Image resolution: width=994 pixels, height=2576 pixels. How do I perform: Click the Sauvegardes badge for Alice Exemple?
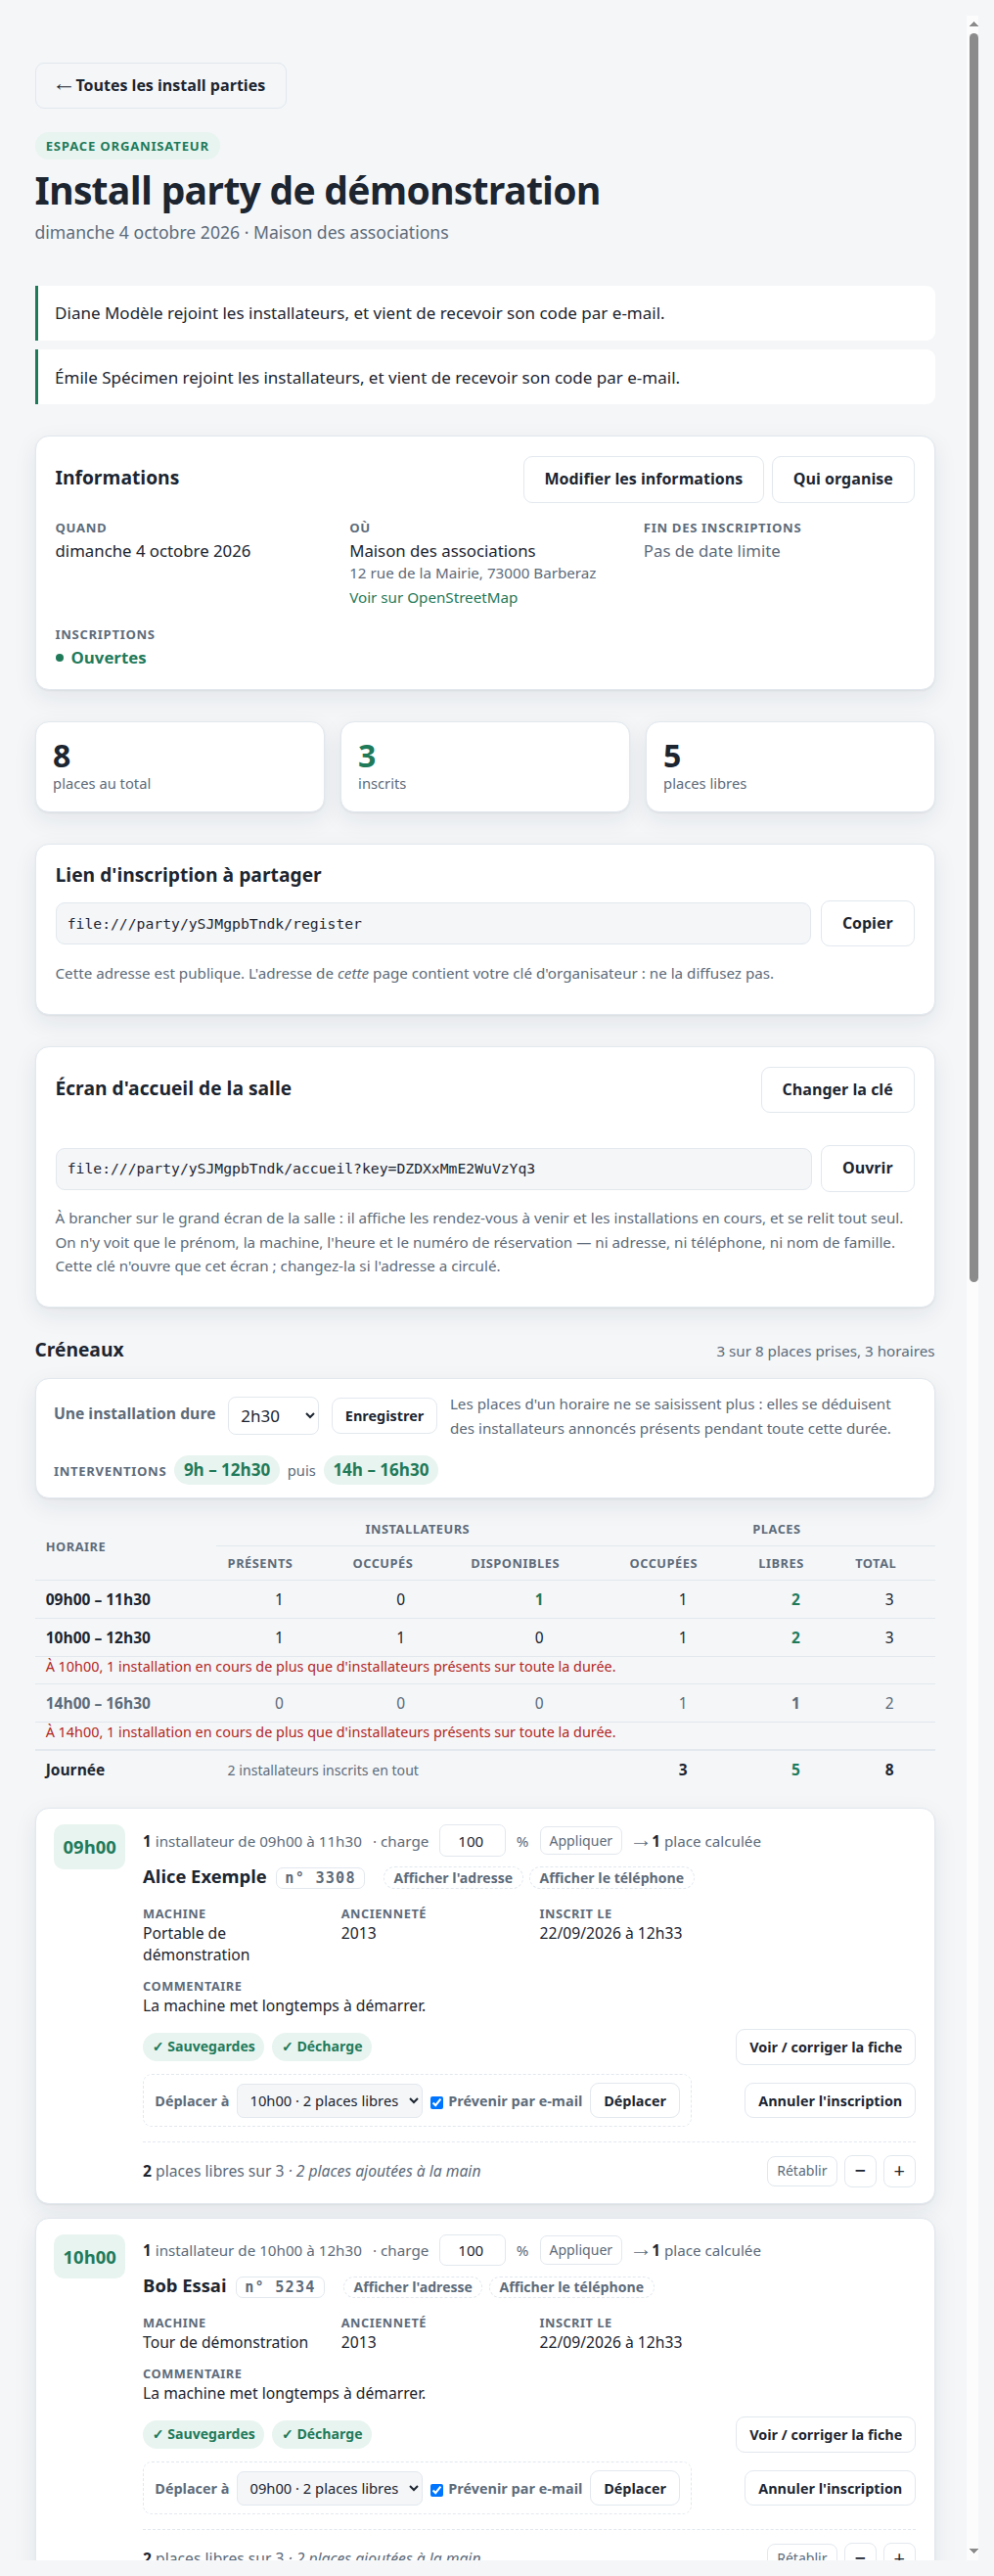203,2047
